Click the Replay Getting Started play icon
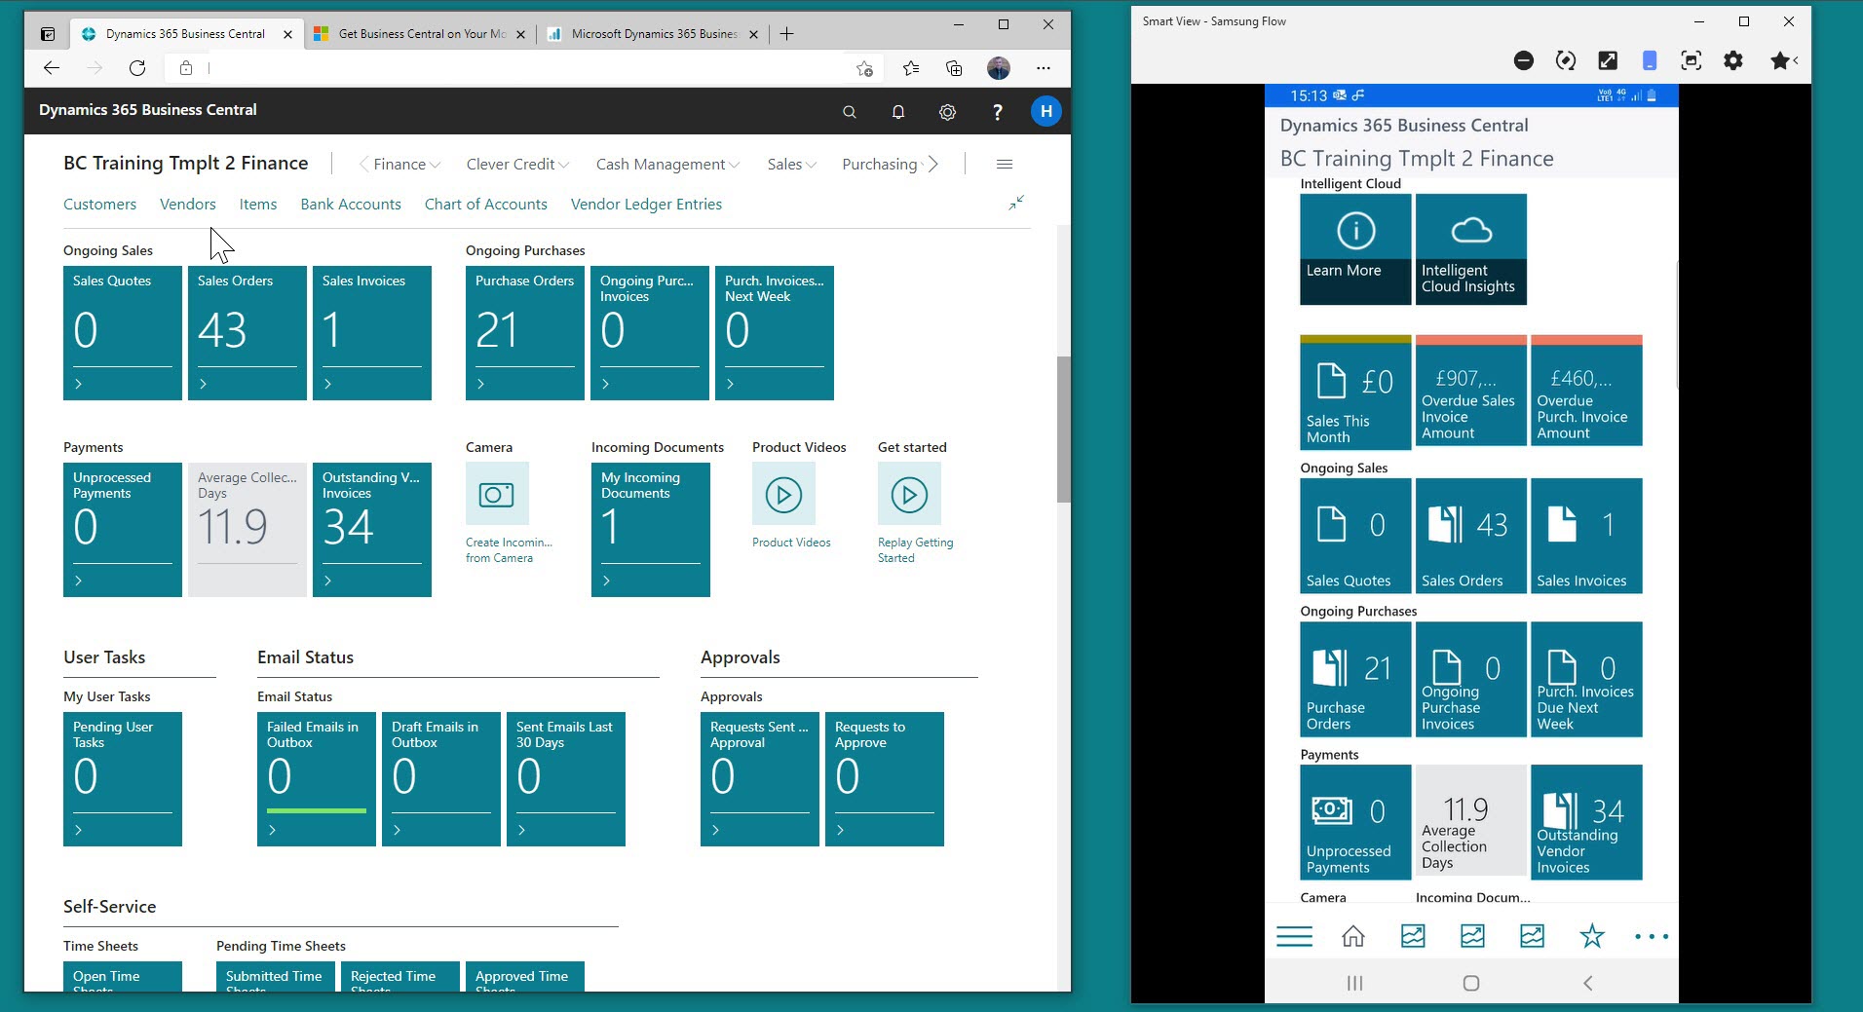This screenshot has width=1863, height=1012. coord(909,494)
